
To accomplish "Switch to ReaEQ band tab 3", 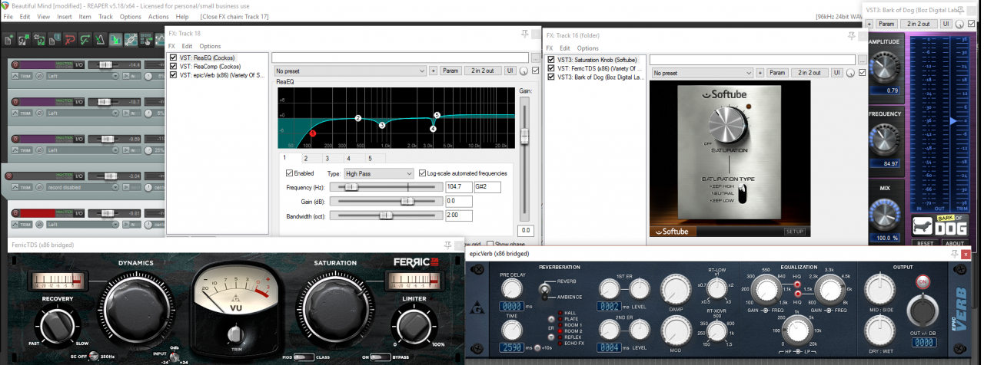I will click(x=327, y=158).
